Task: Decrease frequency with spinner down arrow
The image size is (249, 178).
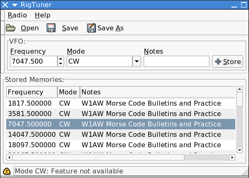Action: click(x=60, y=64)
